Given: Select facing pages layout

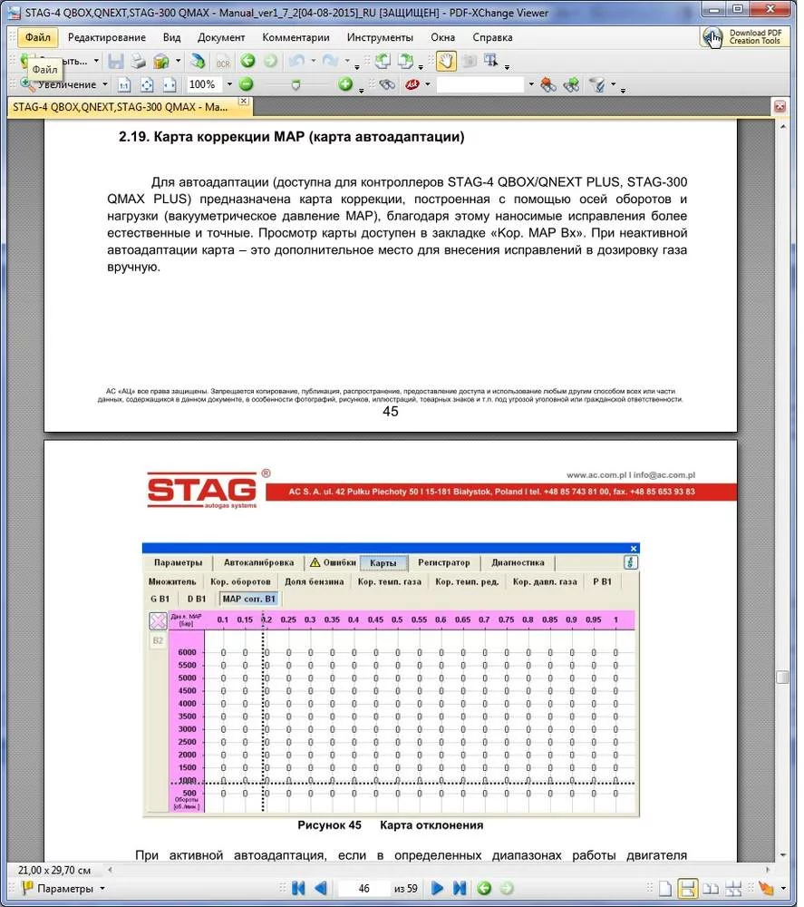Looking at the screenshot, I should (x=711, y=889).
